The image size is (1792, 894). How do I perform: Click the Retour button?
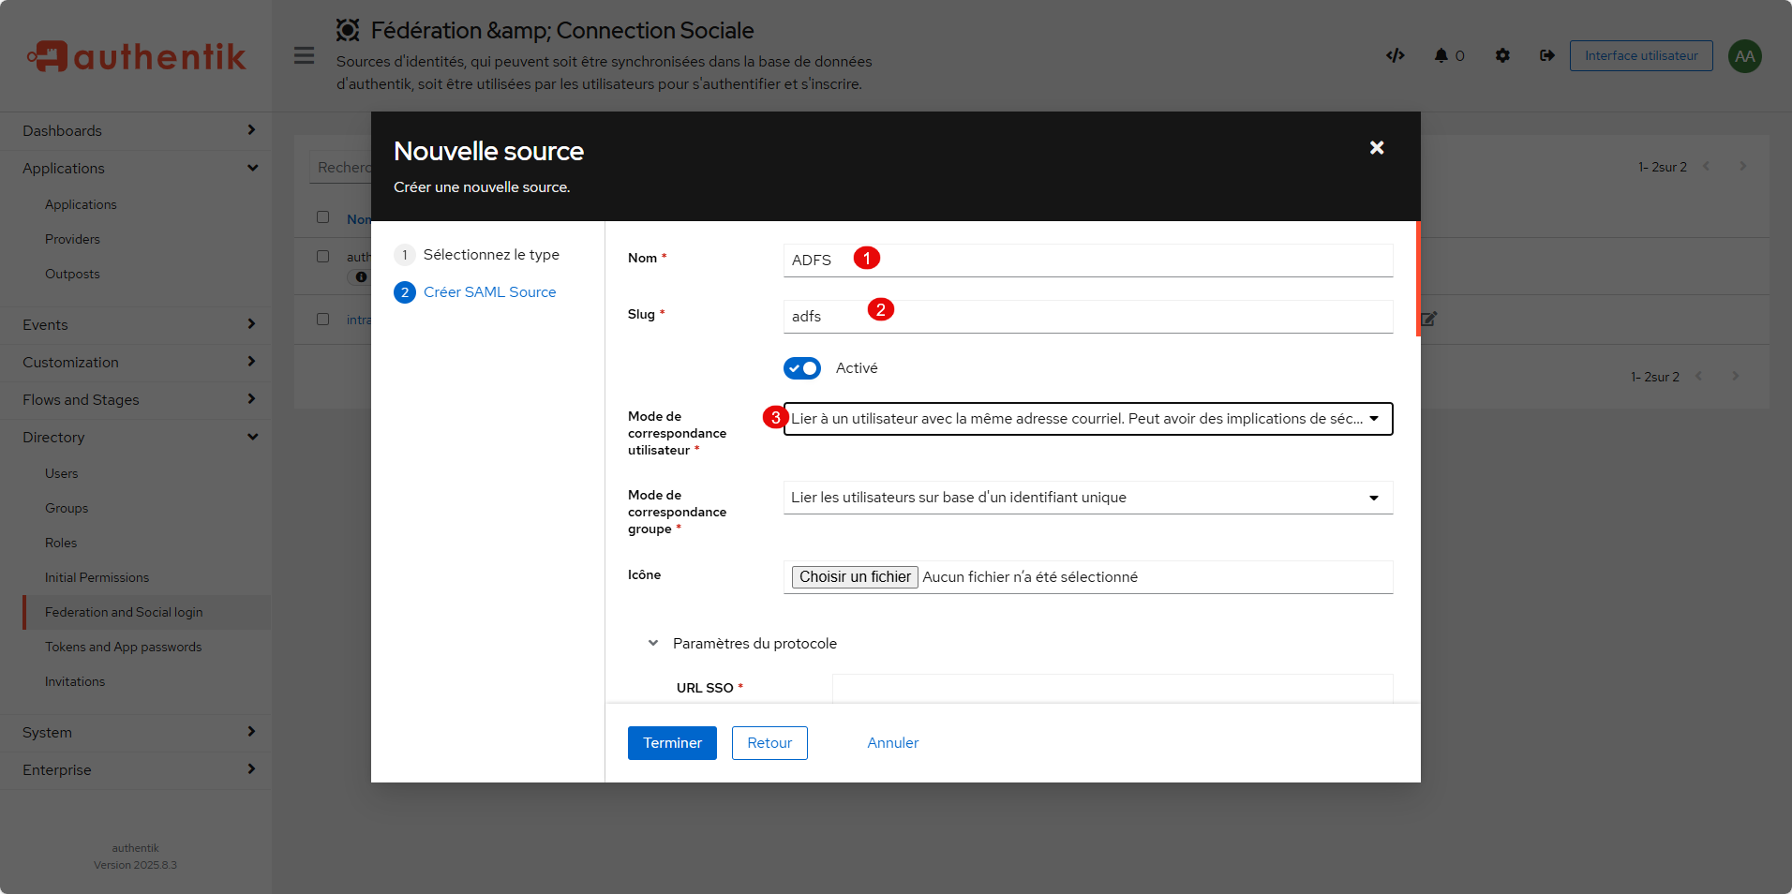769,743
